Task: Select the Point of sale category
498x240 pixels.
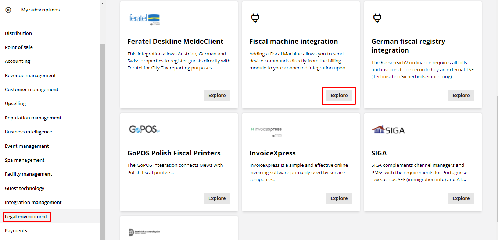Action: 19,47
